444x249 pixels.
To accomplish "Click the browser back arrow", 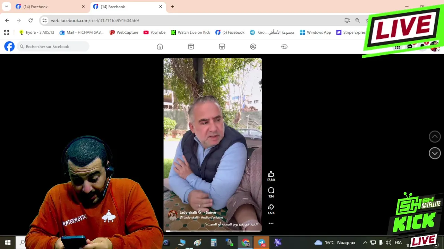I will (x=7, y=20).
